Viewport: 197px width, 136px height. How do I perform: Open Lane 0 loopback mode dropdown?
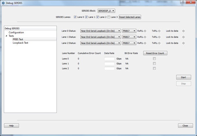tap(101, 31)
